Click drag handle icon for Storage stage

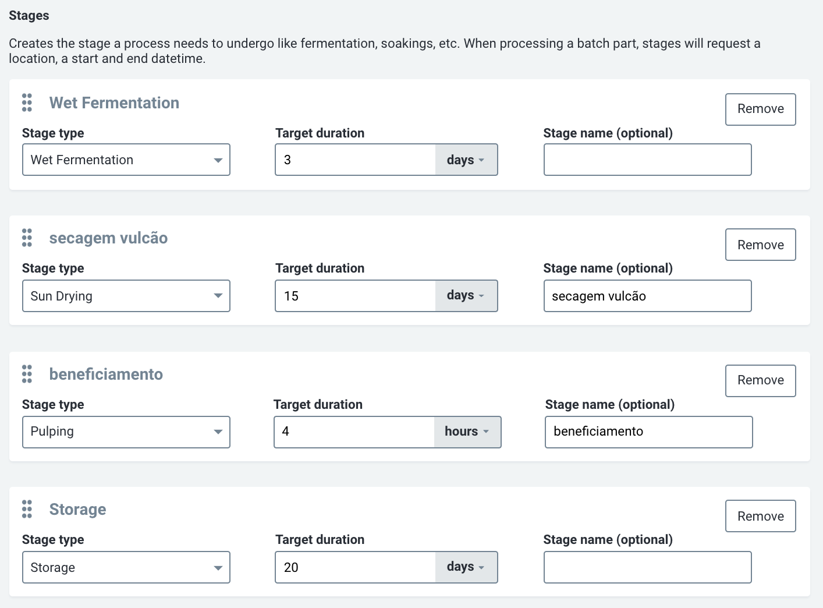(x=27, y=509)
